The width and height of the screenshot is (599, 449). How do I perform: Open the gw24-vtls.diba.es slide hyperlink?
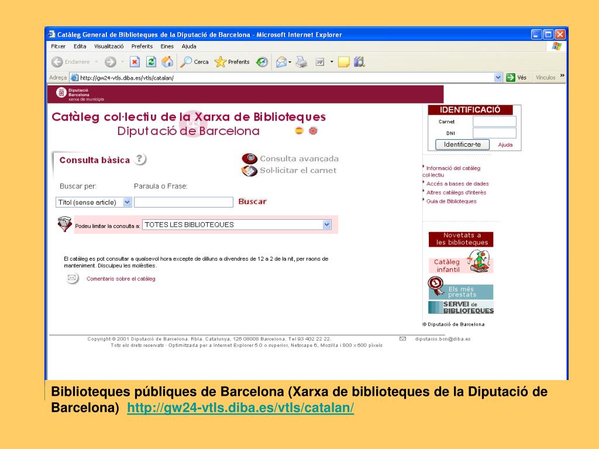[240, 407]
